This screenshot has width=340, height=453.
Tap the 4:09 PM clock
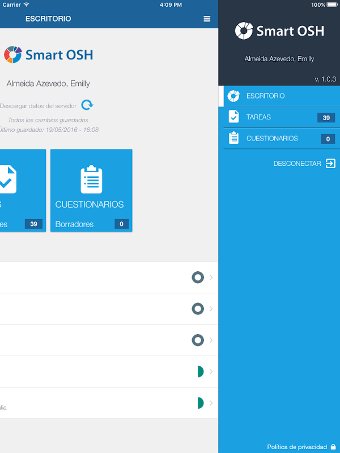tap(171, 5)
